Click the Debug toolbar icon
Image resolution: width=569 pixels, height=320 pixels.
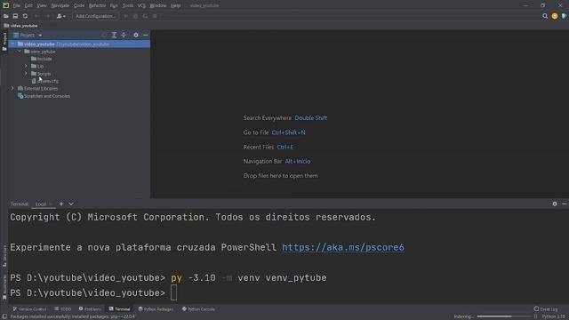tap(135, 16)
